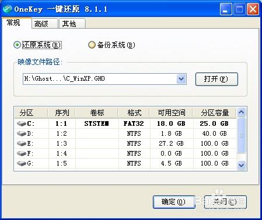Click NTFS format cell in D: row
The width and height of the screenshot is (262, 220).
click(134, 133)
